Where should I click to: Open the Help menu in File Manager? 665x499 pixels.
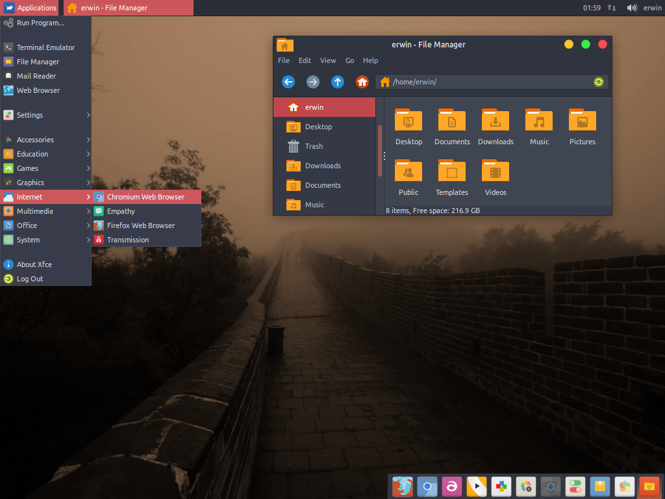370,60
